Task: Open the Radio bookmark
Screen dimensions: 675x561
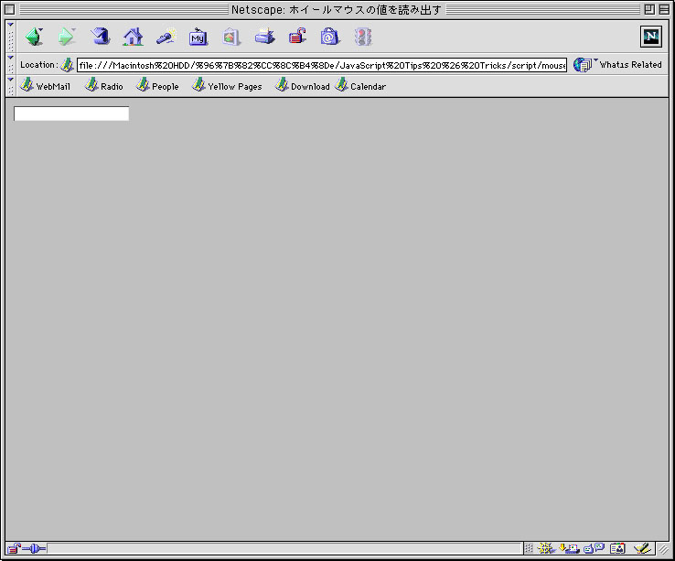Action: click(103, 85)
